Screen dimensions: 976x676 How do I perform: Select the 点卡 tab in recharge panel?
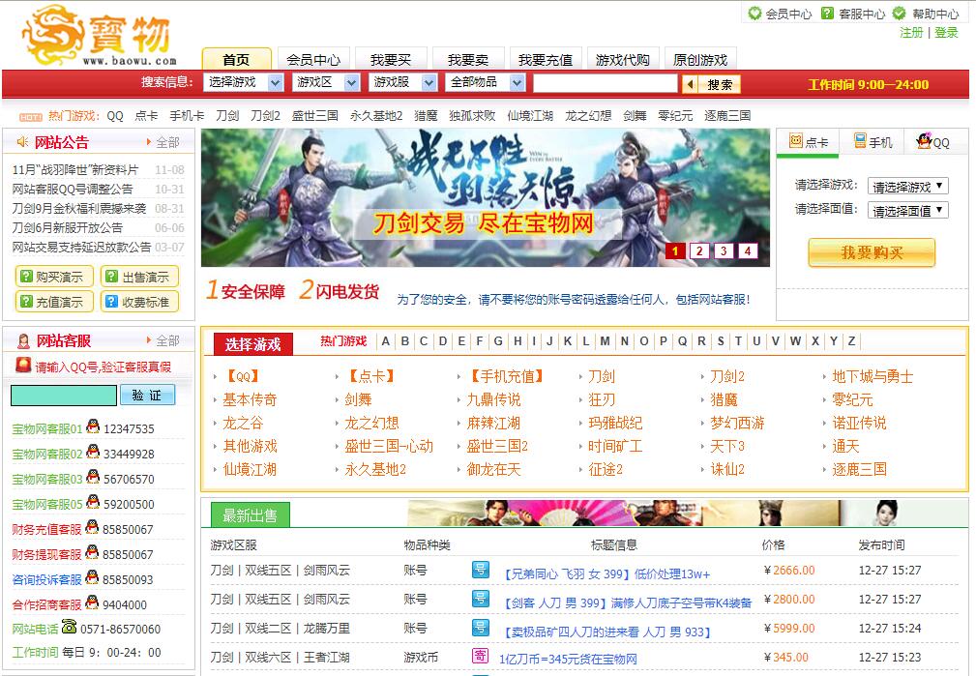point(808,142)
